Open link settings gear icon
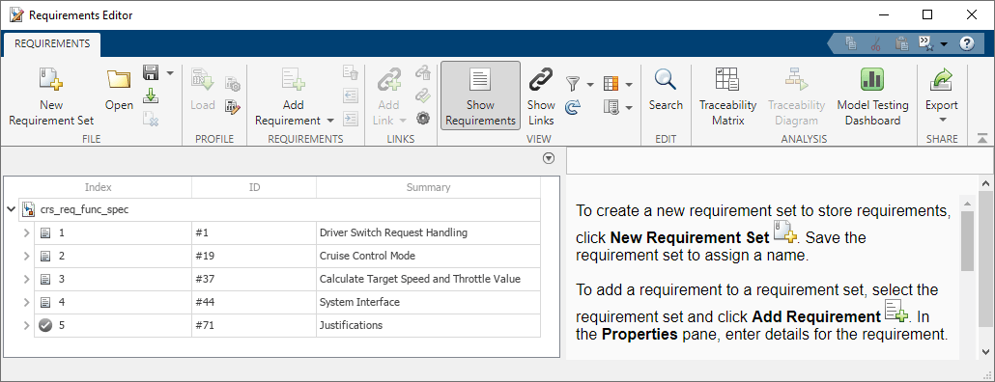This screenshot has width=995, height=382. click(x=422, y=118)
